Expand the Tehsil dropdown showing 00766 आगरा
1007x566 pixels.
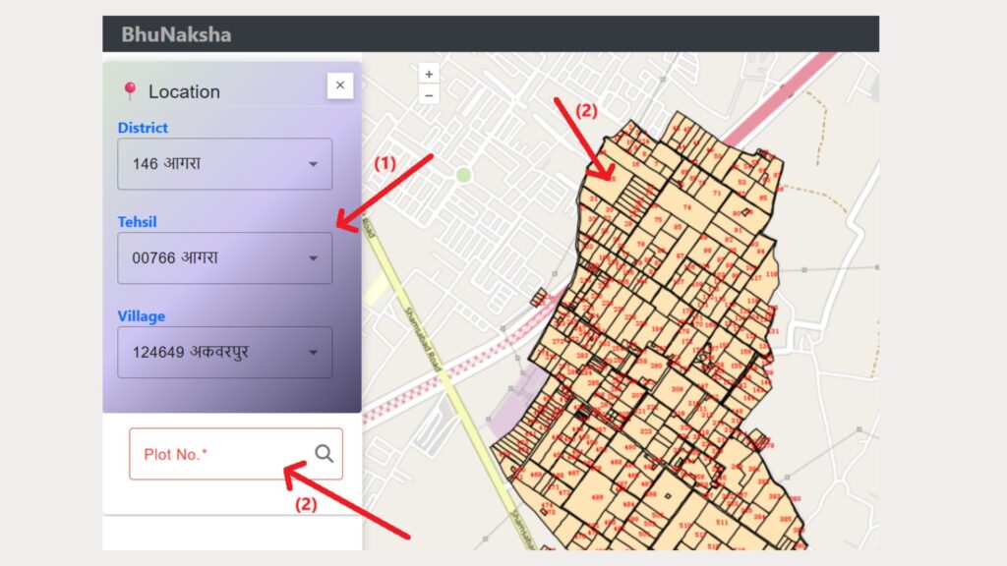coord(224,258)
